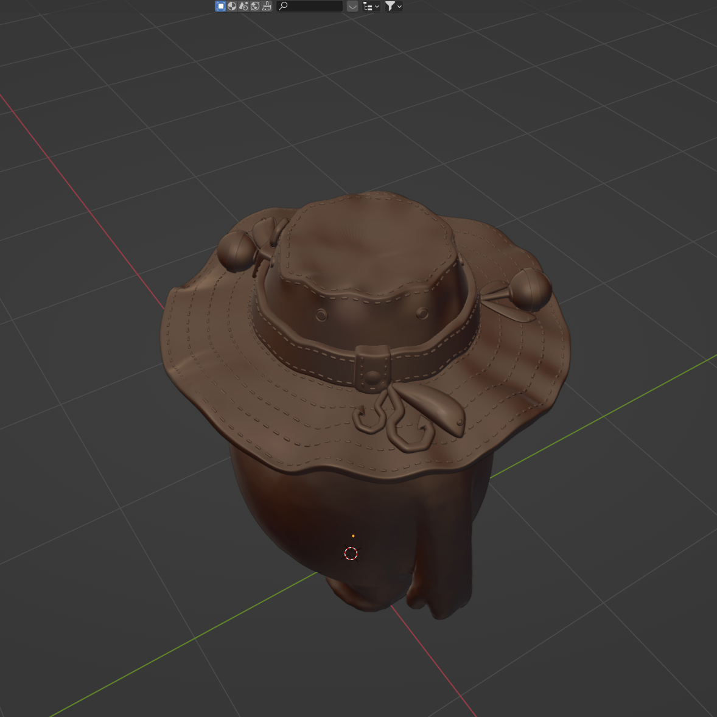717x717 pixels.
Task: Disable the highlighted Object filter toggle
Action: (220, 6)
